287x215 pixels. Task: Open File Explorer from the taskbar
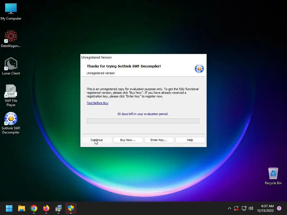[x=21, y=208]
